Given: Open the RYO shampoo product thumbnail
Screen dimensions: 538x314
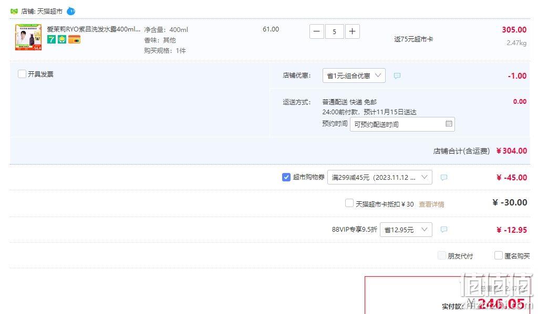Looking at the screenshot, I should [x=28, y=37].
